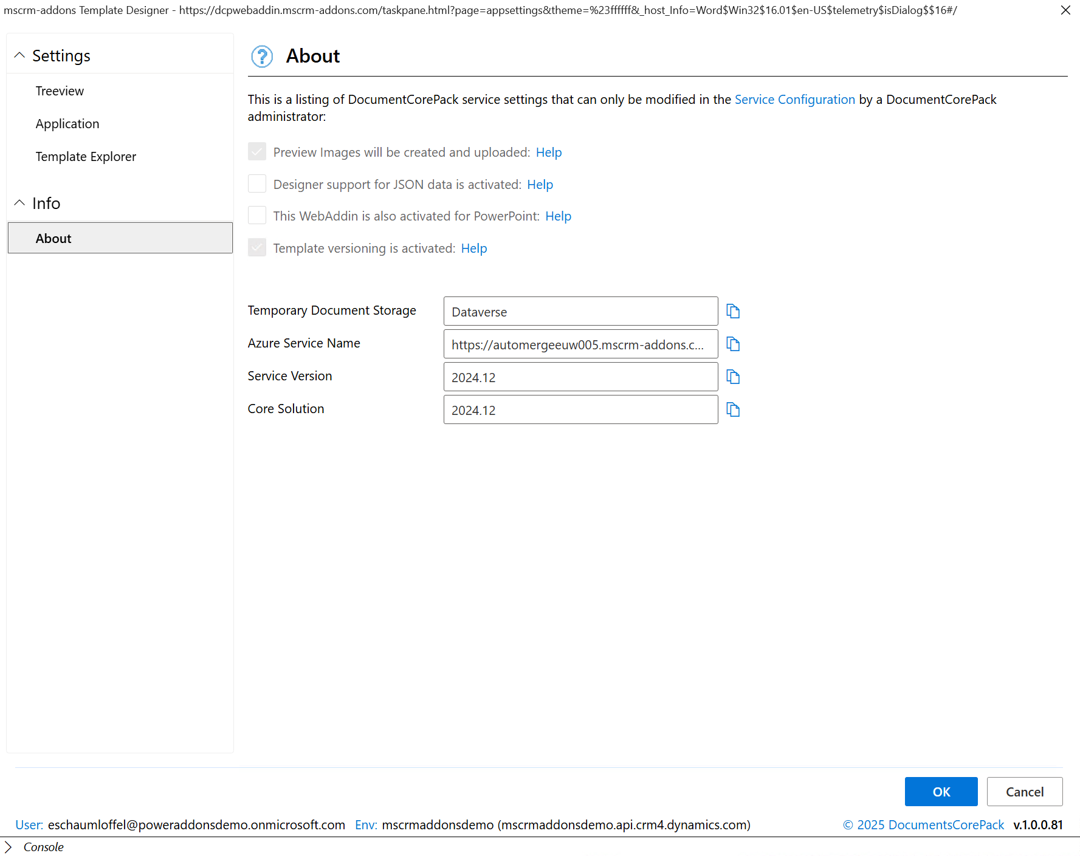Collapse the Info section
Viewport: 1080px width, 856px height.
click(19, 203)
